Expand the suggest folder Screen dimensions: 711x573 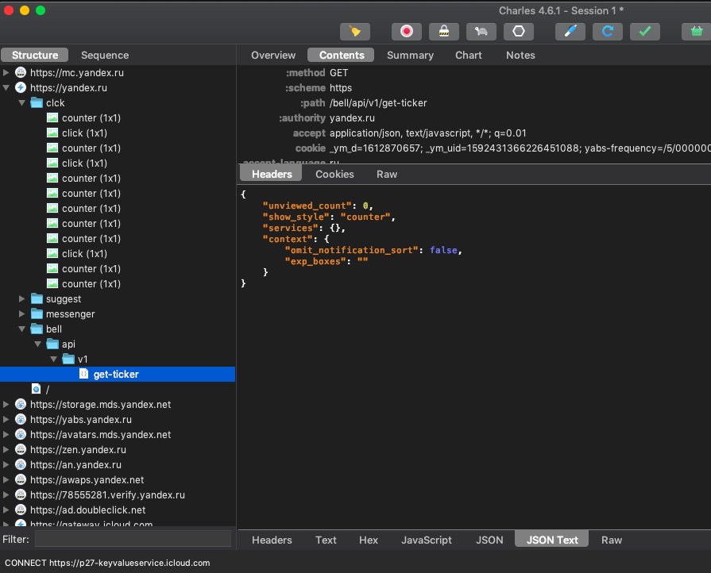(x=21, y=299)
